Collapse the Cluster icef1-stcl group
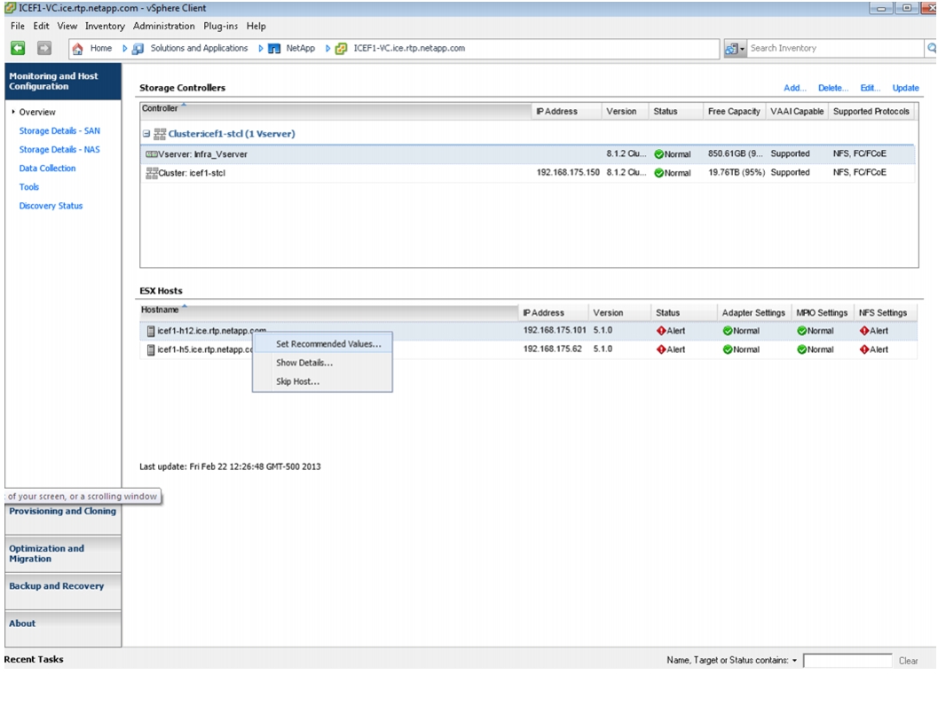Screen dimensions: 938x706 click(146, 134)
